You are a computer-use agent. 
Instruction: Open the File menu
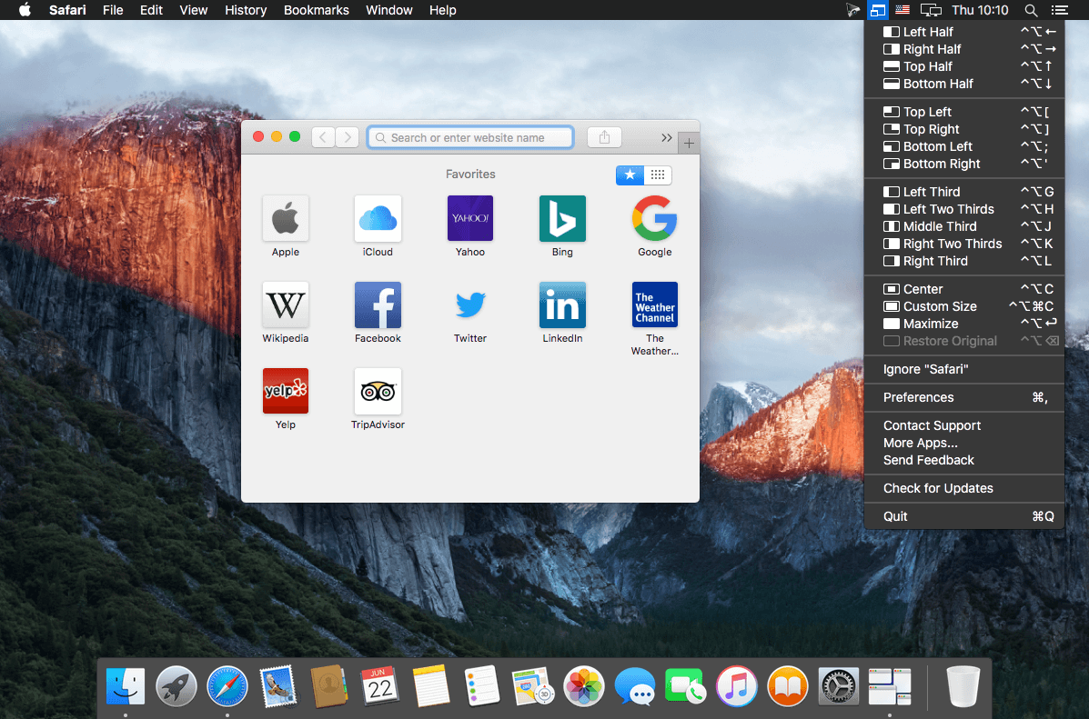point(113,10)
